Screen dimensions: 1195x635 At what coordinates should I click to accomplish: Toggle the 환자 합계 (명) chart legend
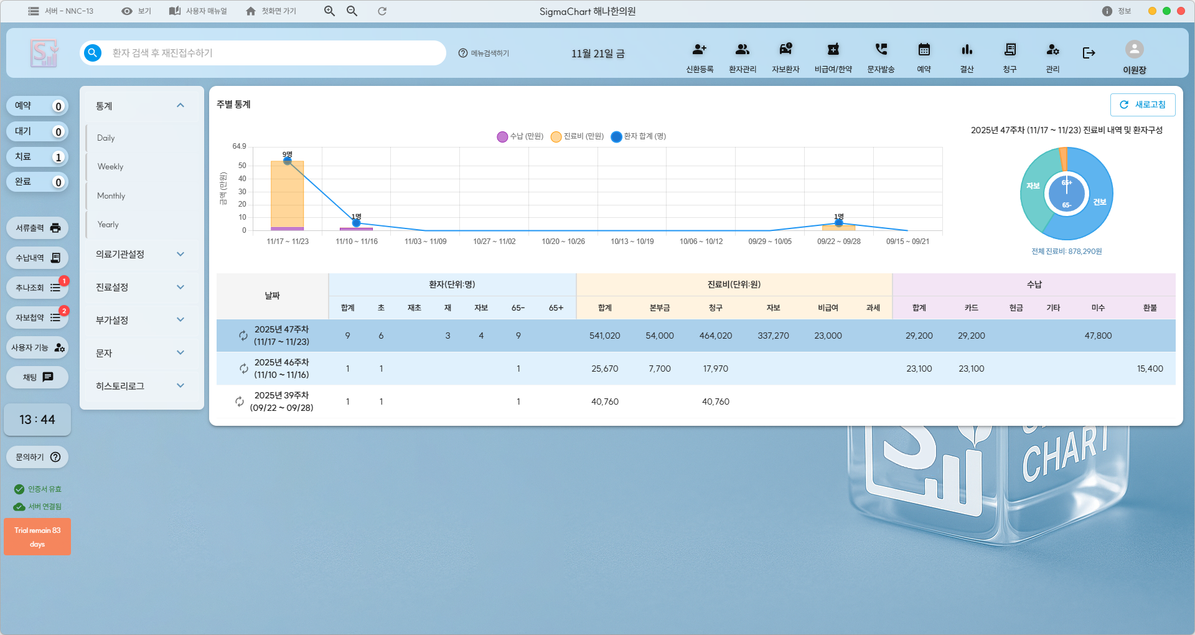tap(638, 136)
